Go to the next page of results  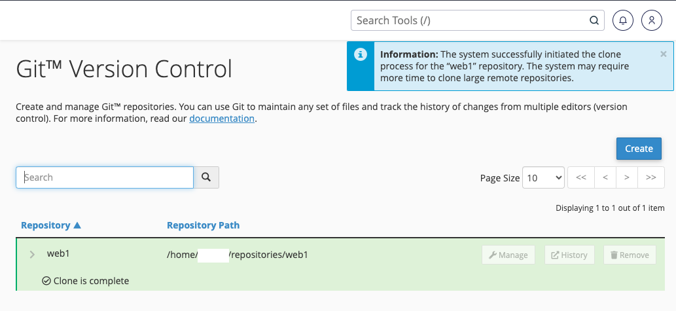627,177
